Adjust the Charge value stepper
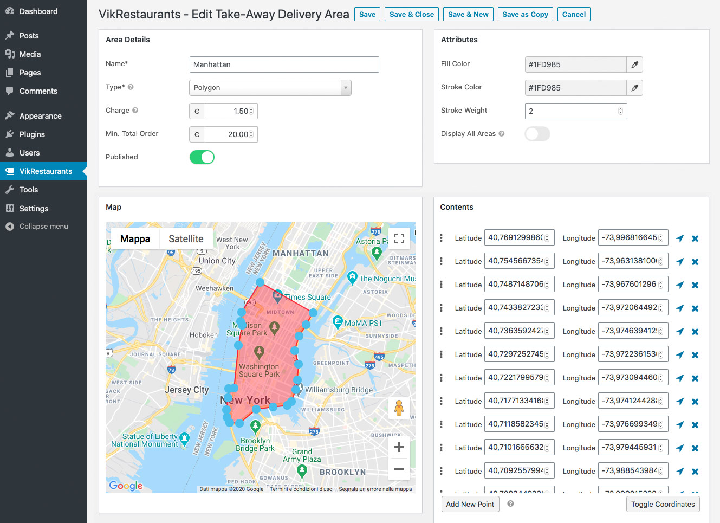 251,111
